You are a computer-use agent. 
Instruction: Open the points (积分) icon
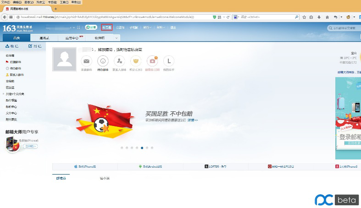pos(135,61)
